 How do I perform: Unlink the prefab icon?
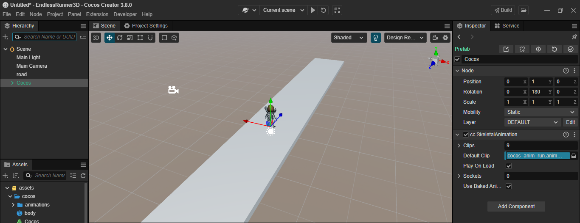pyautogui.click(x=522, y=49)
